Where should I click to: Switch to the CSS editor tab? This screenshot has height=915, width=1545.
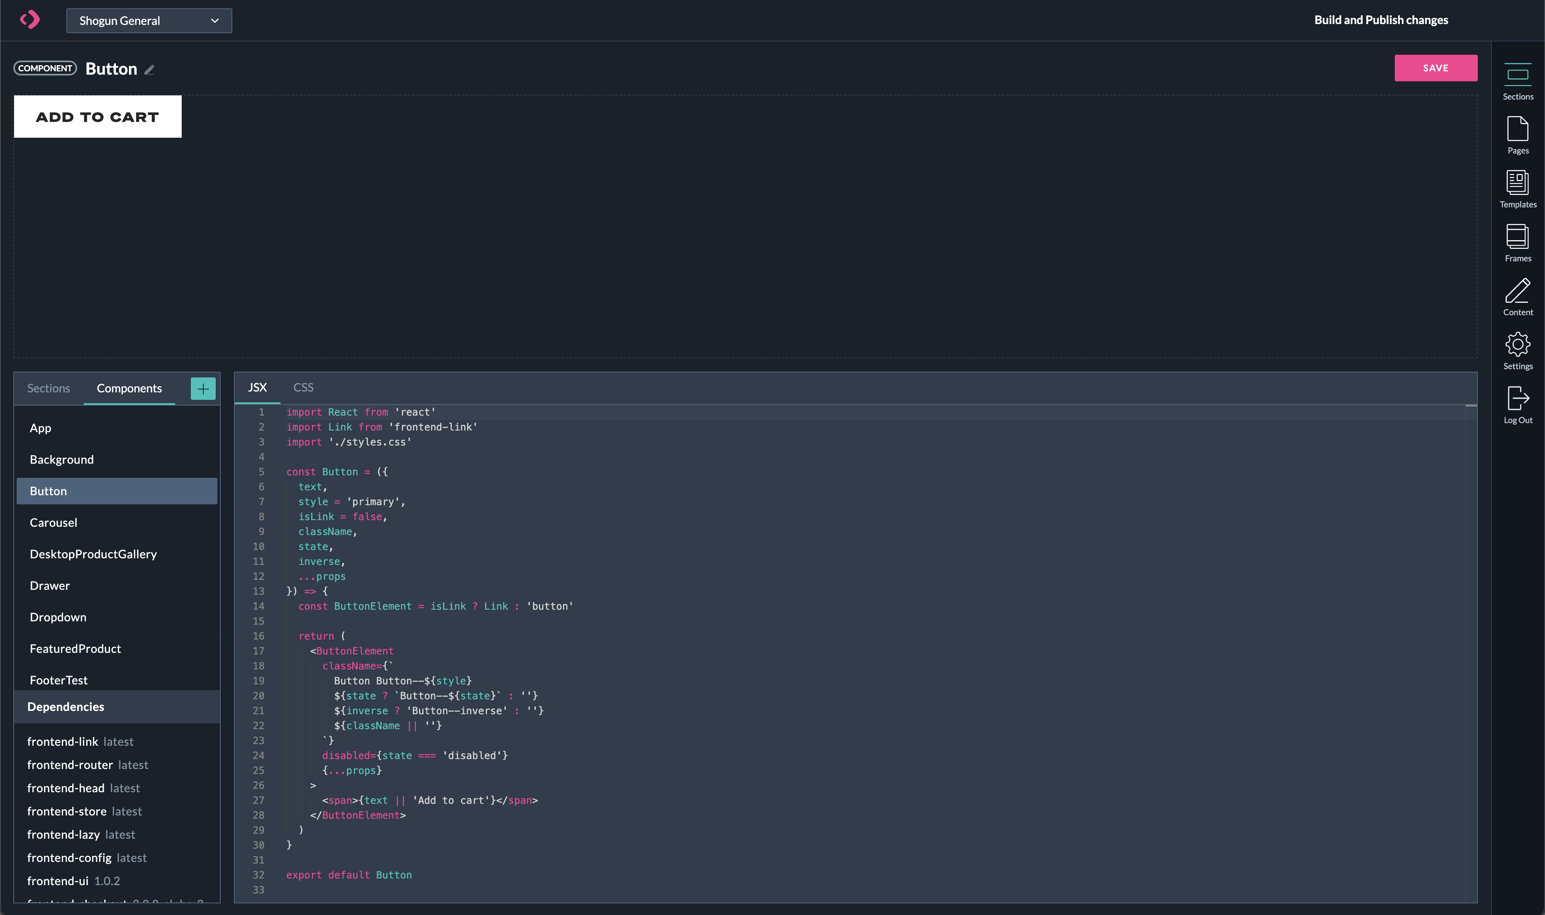click(303, 387)
